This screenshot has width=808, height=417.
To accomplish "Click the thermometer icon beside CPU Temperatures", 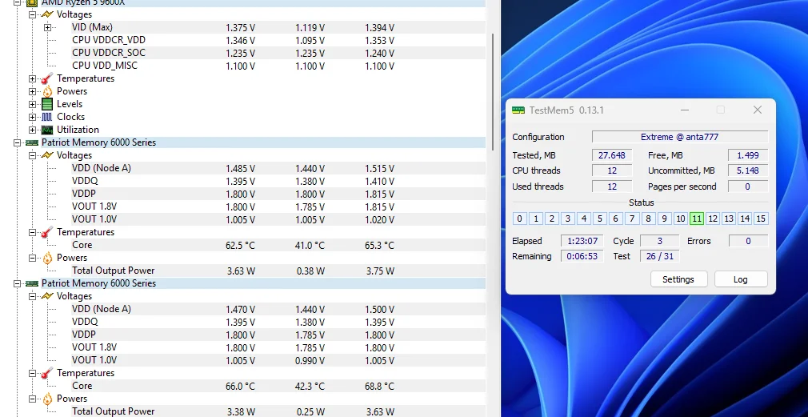I will pos(46,78).
